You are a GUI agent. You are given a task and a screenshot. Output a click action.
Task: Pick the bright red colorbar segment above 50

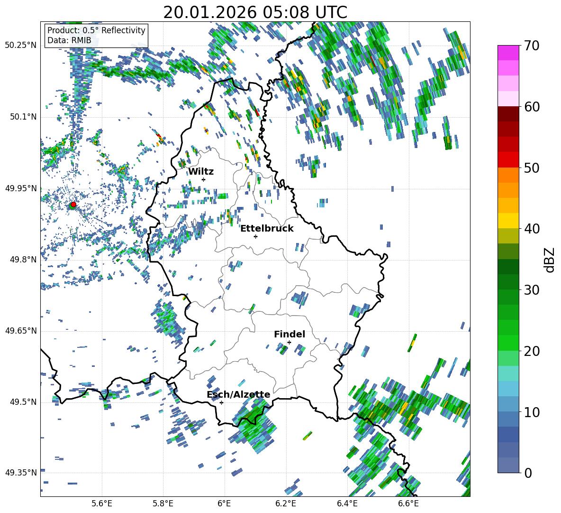pos(508,160)
